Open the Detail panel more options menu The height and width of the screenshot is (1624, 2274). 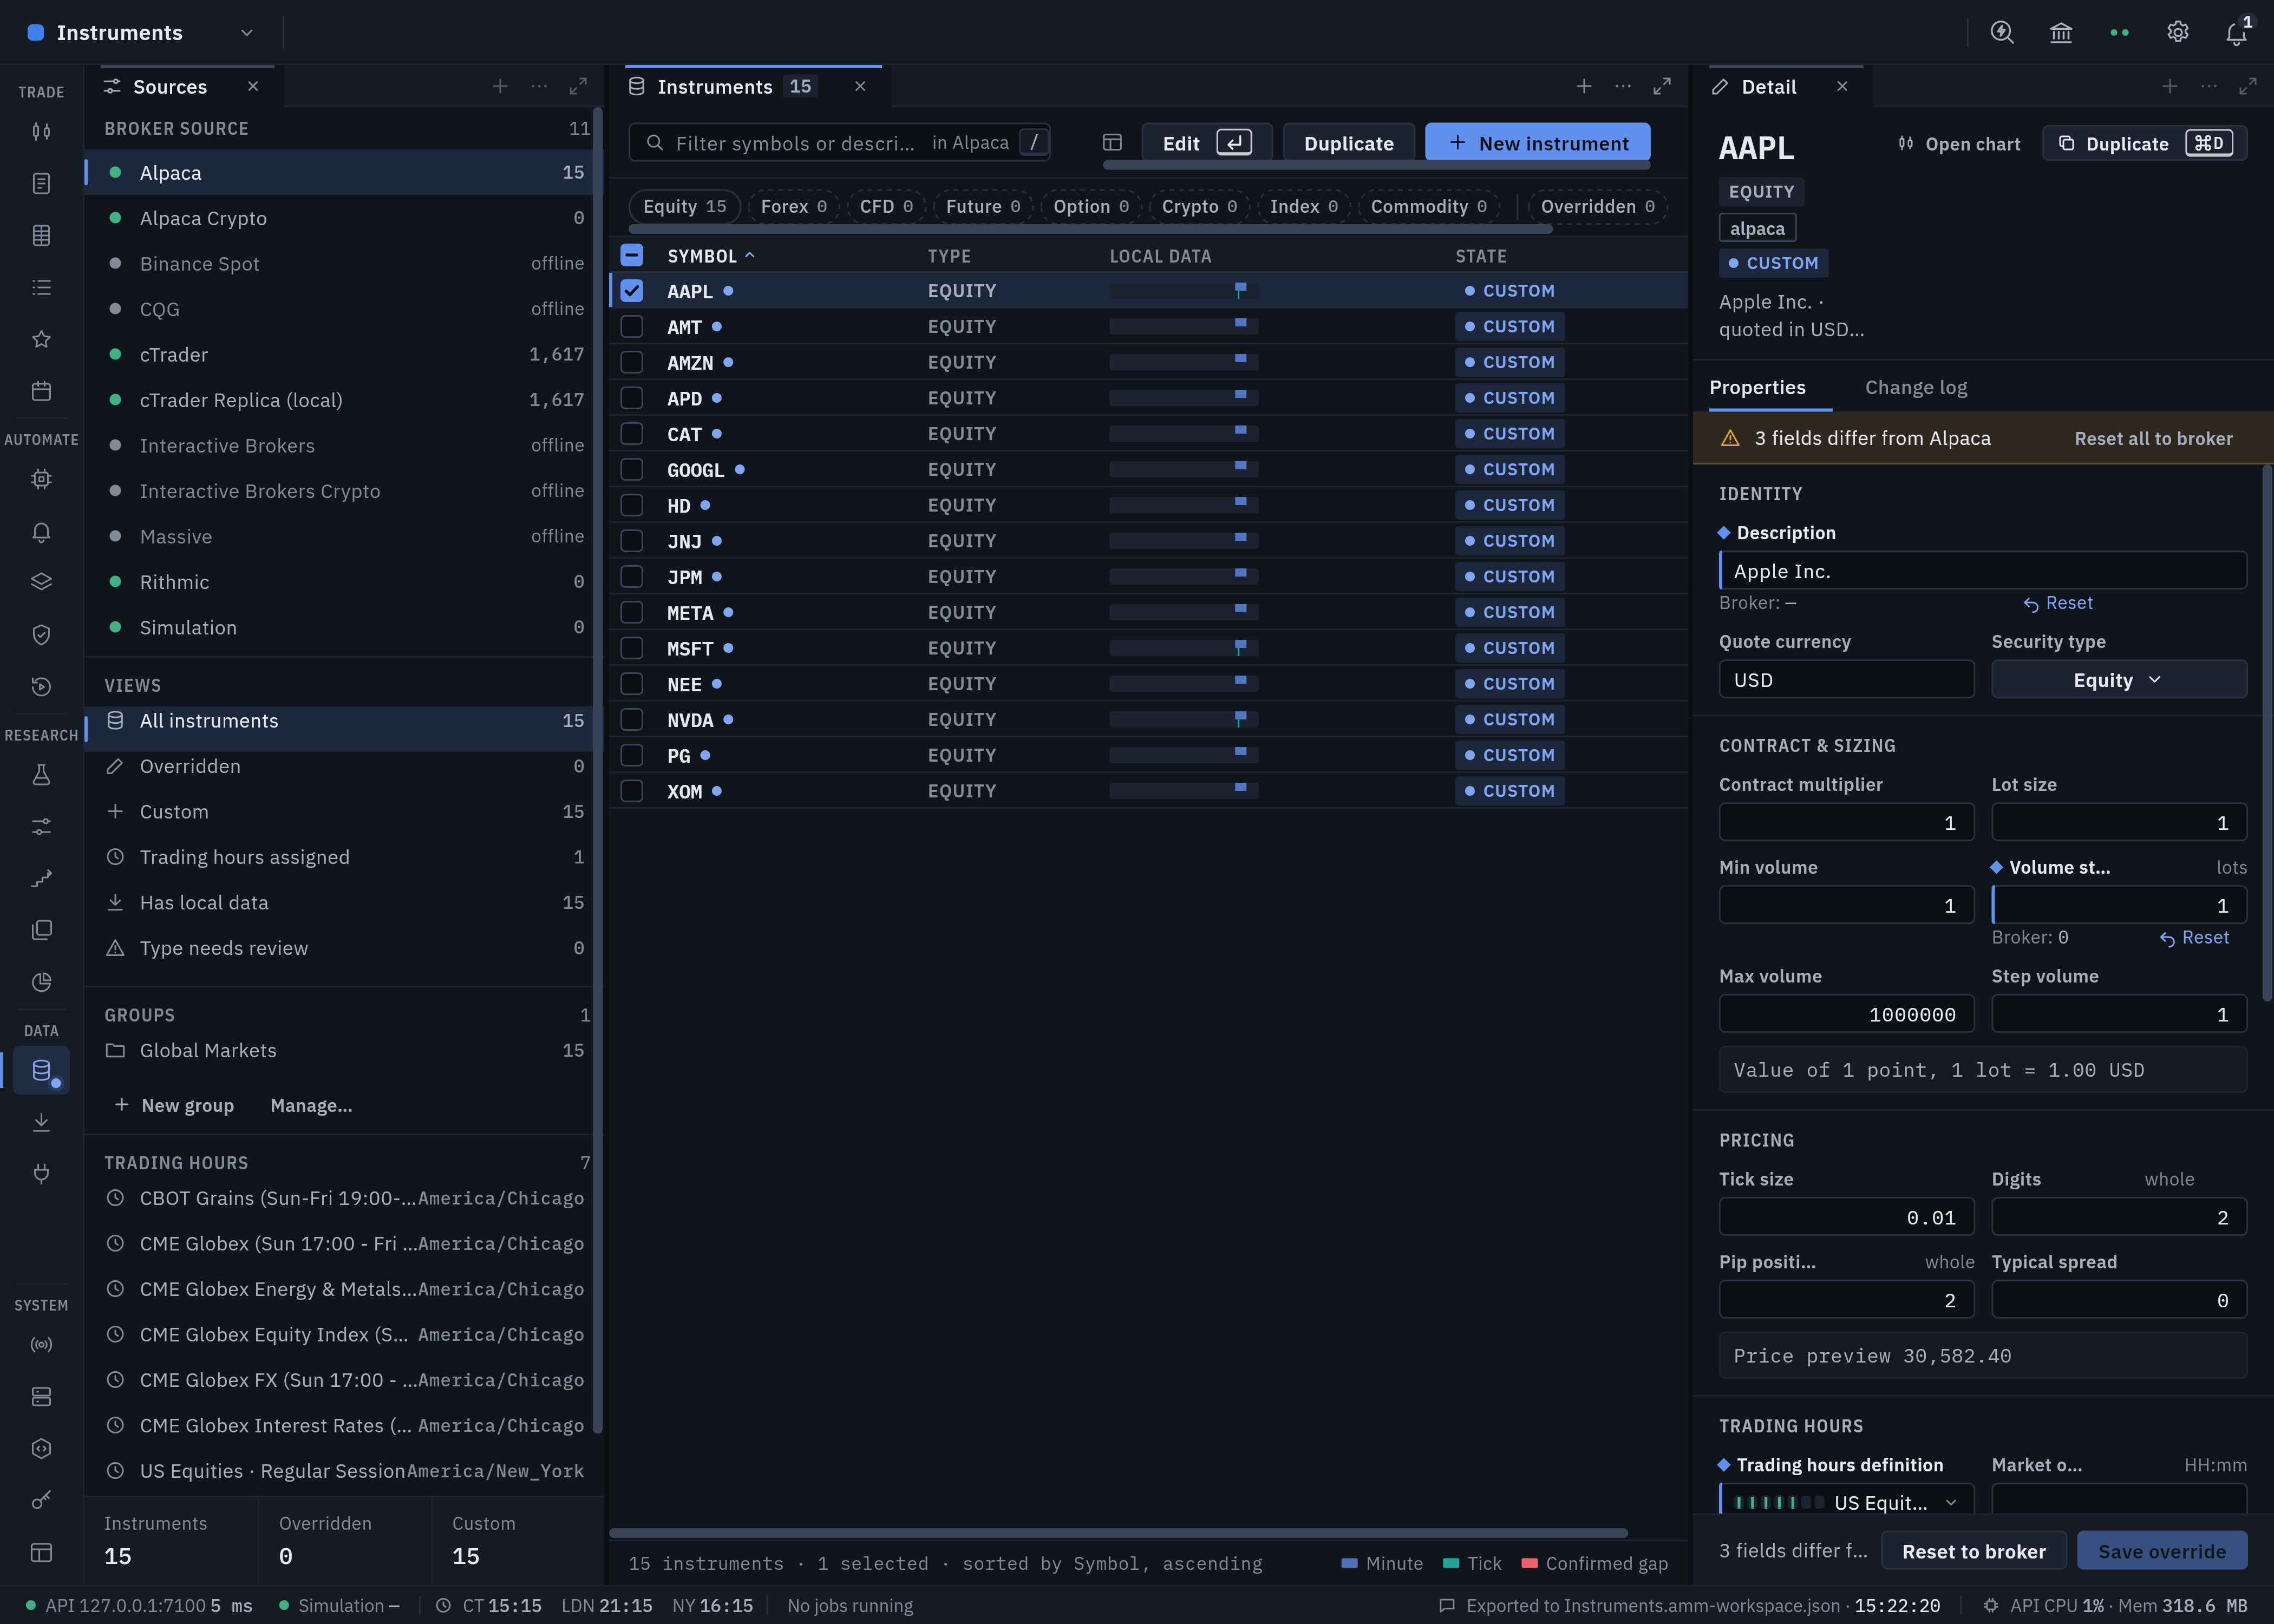pyautogui.click(x=2209, y=87)
